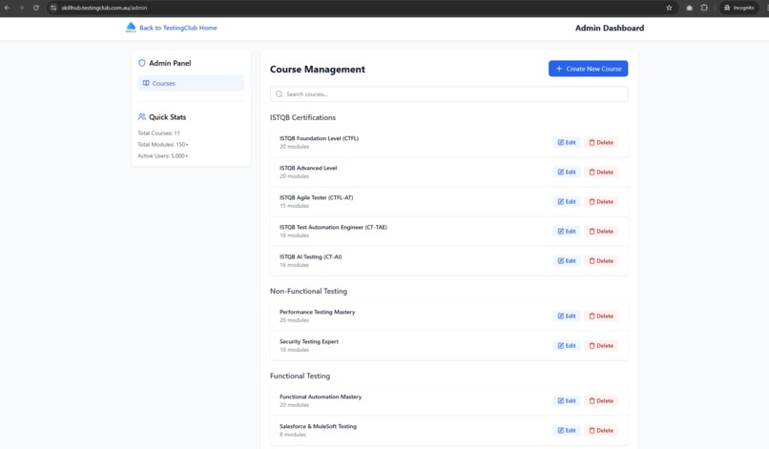Open Back to TestingClub Home link
Image resolution: width=769 pixels, height=449 pixels.
point(178,28)
